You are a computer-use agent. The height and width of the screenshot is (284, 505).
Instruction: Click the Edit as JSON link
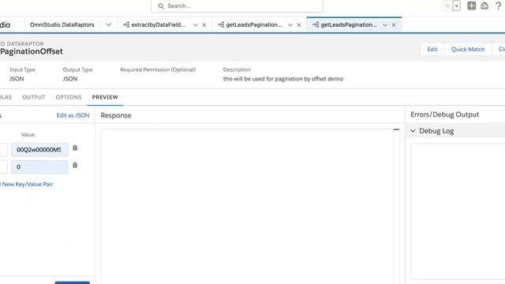coord(73,115)
